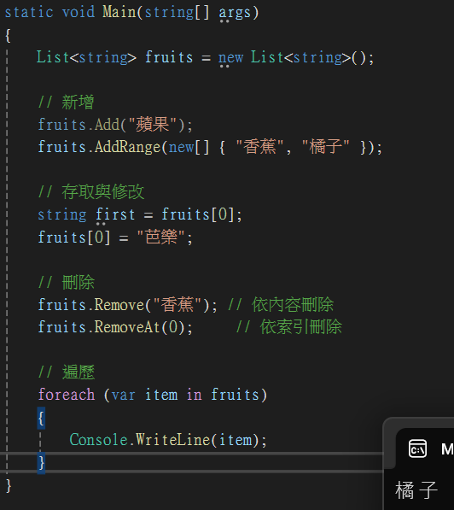
Task: Select the console window tab title
Action: pyautogui.click(x=447, y=449)
